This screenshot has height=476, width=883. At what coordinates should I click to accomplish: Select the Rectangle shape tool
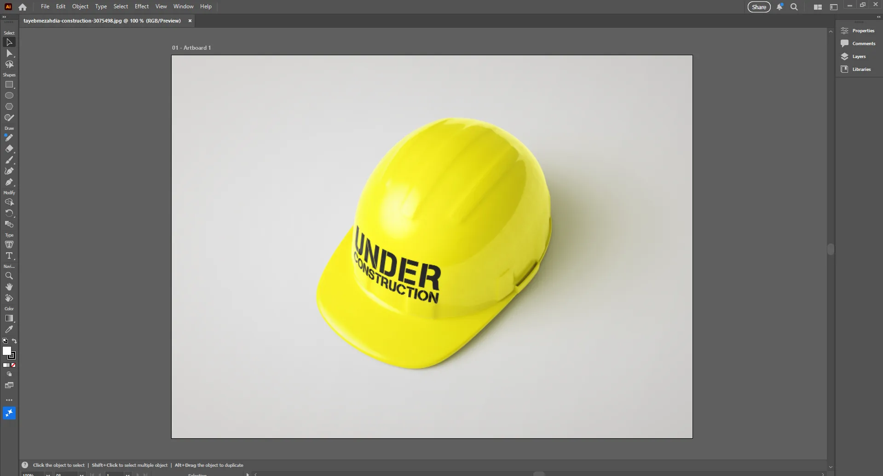(9, 85)
